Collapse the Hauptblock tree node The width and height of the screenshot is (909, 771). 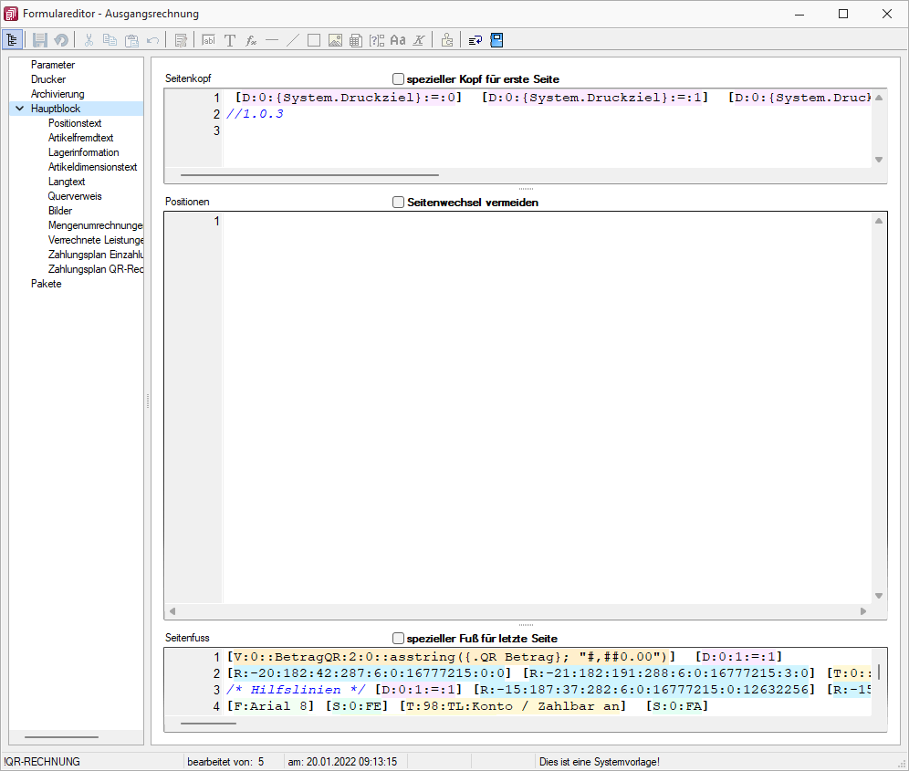[19, 109]
